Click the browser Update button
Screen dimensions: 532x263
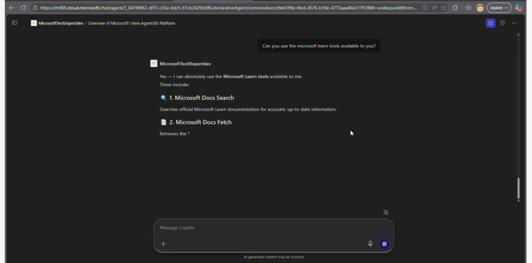coord(499,8)
